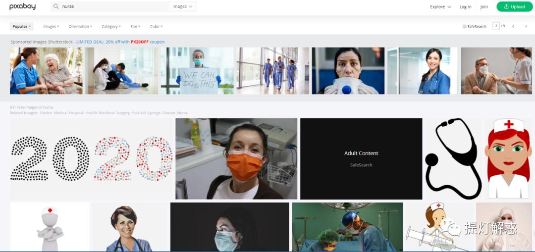Viewport: 535px width, 252px height.
Task: Click the Doctor related tag
Action: point(46,113)
